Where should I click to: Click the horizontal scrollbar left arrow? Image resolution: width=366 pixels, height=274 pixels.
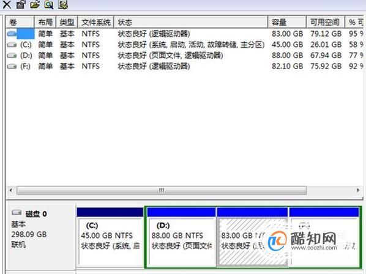click(11, 190)
